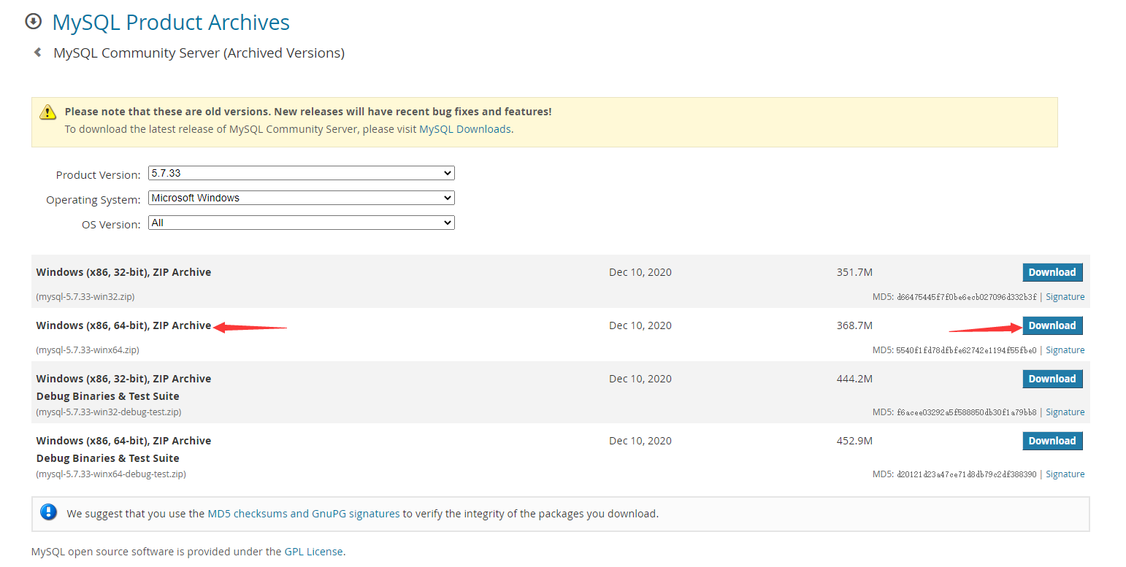Open Signature link for win32-debug-test.zip
This screenshot has width=1126, height=567.
(1065, 412)
